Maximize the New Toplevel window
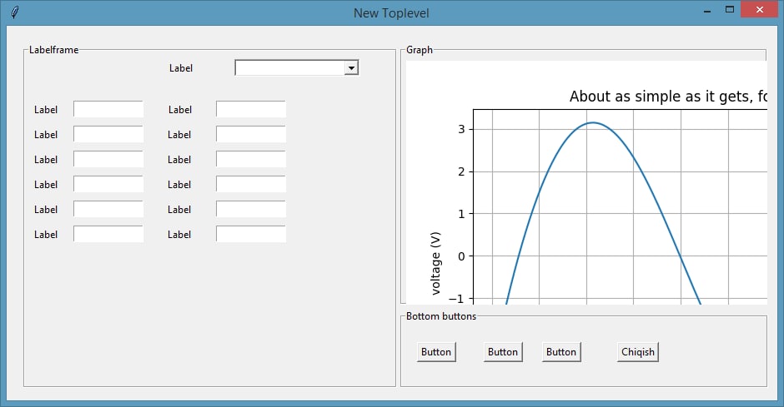784x407 pixels. pyautogui.click(x=730, y=9)
